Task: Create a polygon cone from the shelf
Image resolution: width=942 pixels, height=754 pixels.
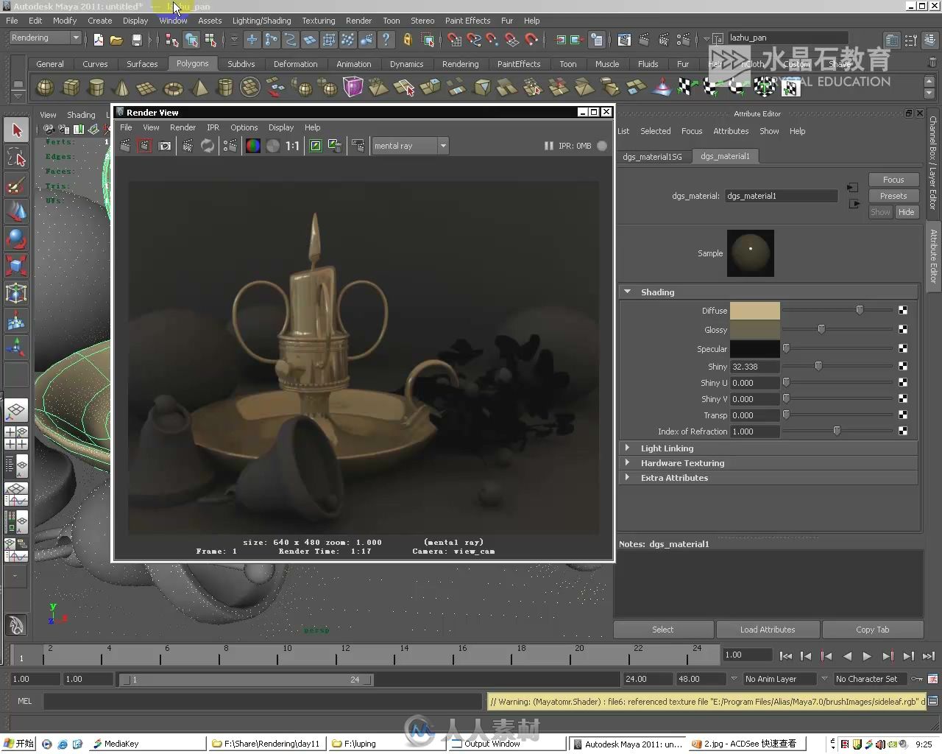Action: point(121,88)
